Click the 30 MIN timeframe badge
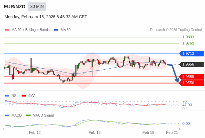This screenshot has height=138, width=205. tap(37, 7)
